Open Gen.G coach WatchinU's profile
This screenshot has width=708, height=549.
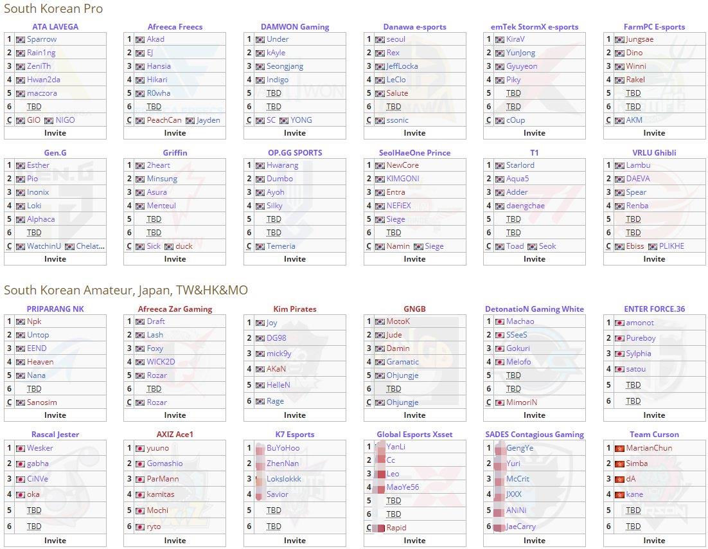[44, 246]
